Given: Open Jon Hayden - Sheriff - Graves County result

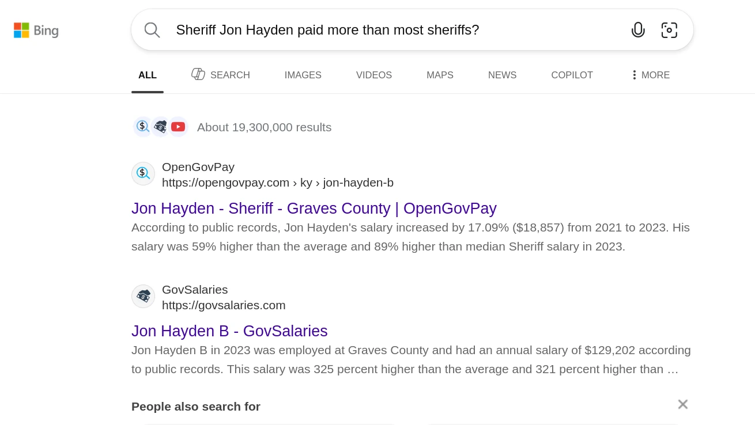Looking at the screenshot, I should [x=314, y=208].
